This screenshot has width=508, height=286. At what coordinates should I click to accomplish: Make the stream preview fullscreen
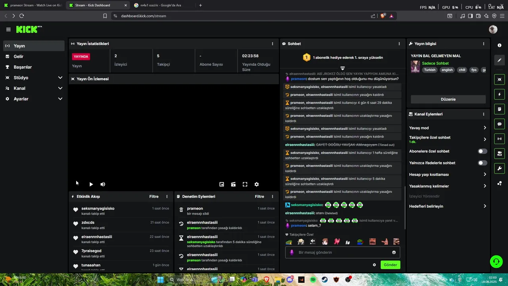tap(245, 184)
